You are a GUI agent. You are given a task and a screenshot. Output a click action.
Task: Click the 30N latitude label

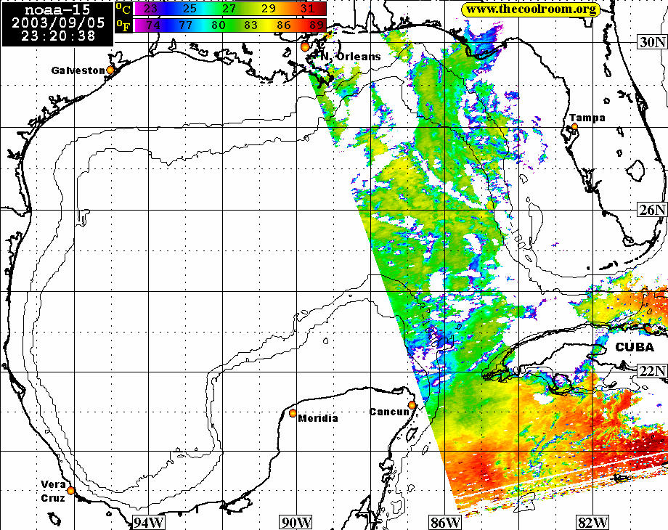pos(652,42)
